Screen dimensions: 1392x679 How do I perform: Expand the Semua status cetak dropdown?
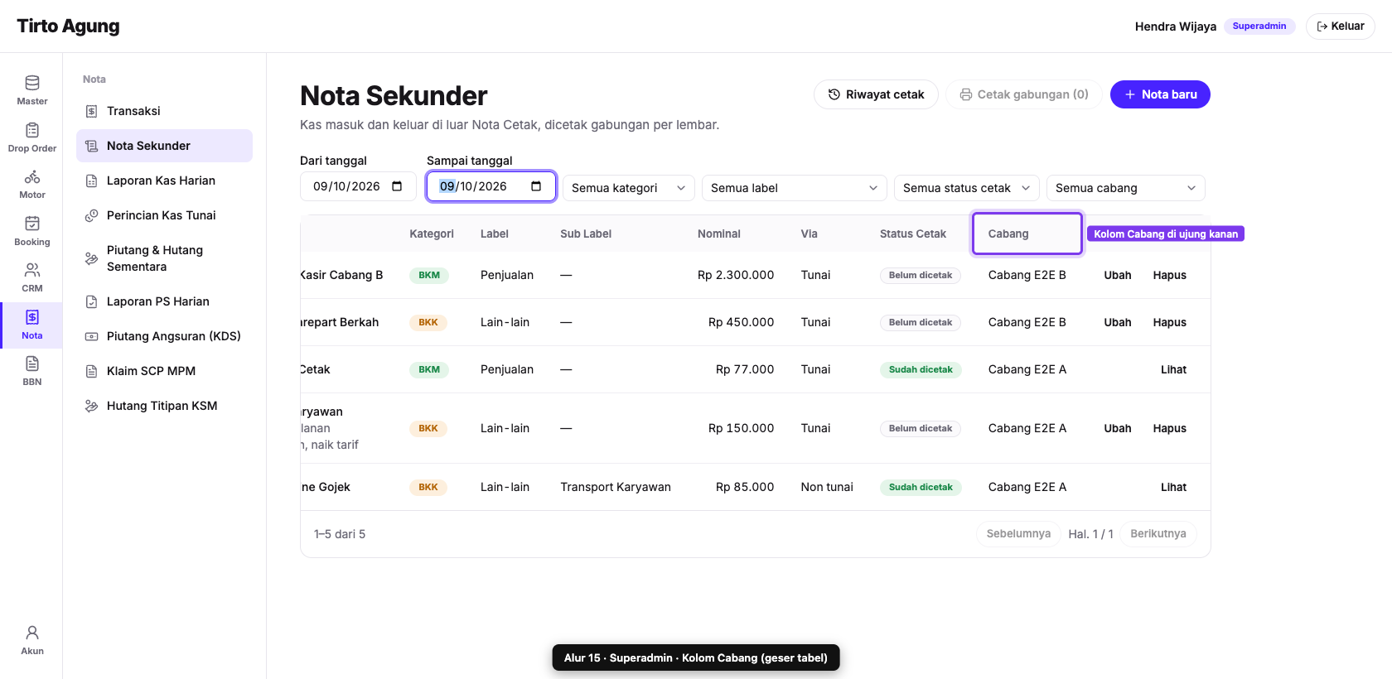click(967, 188)
